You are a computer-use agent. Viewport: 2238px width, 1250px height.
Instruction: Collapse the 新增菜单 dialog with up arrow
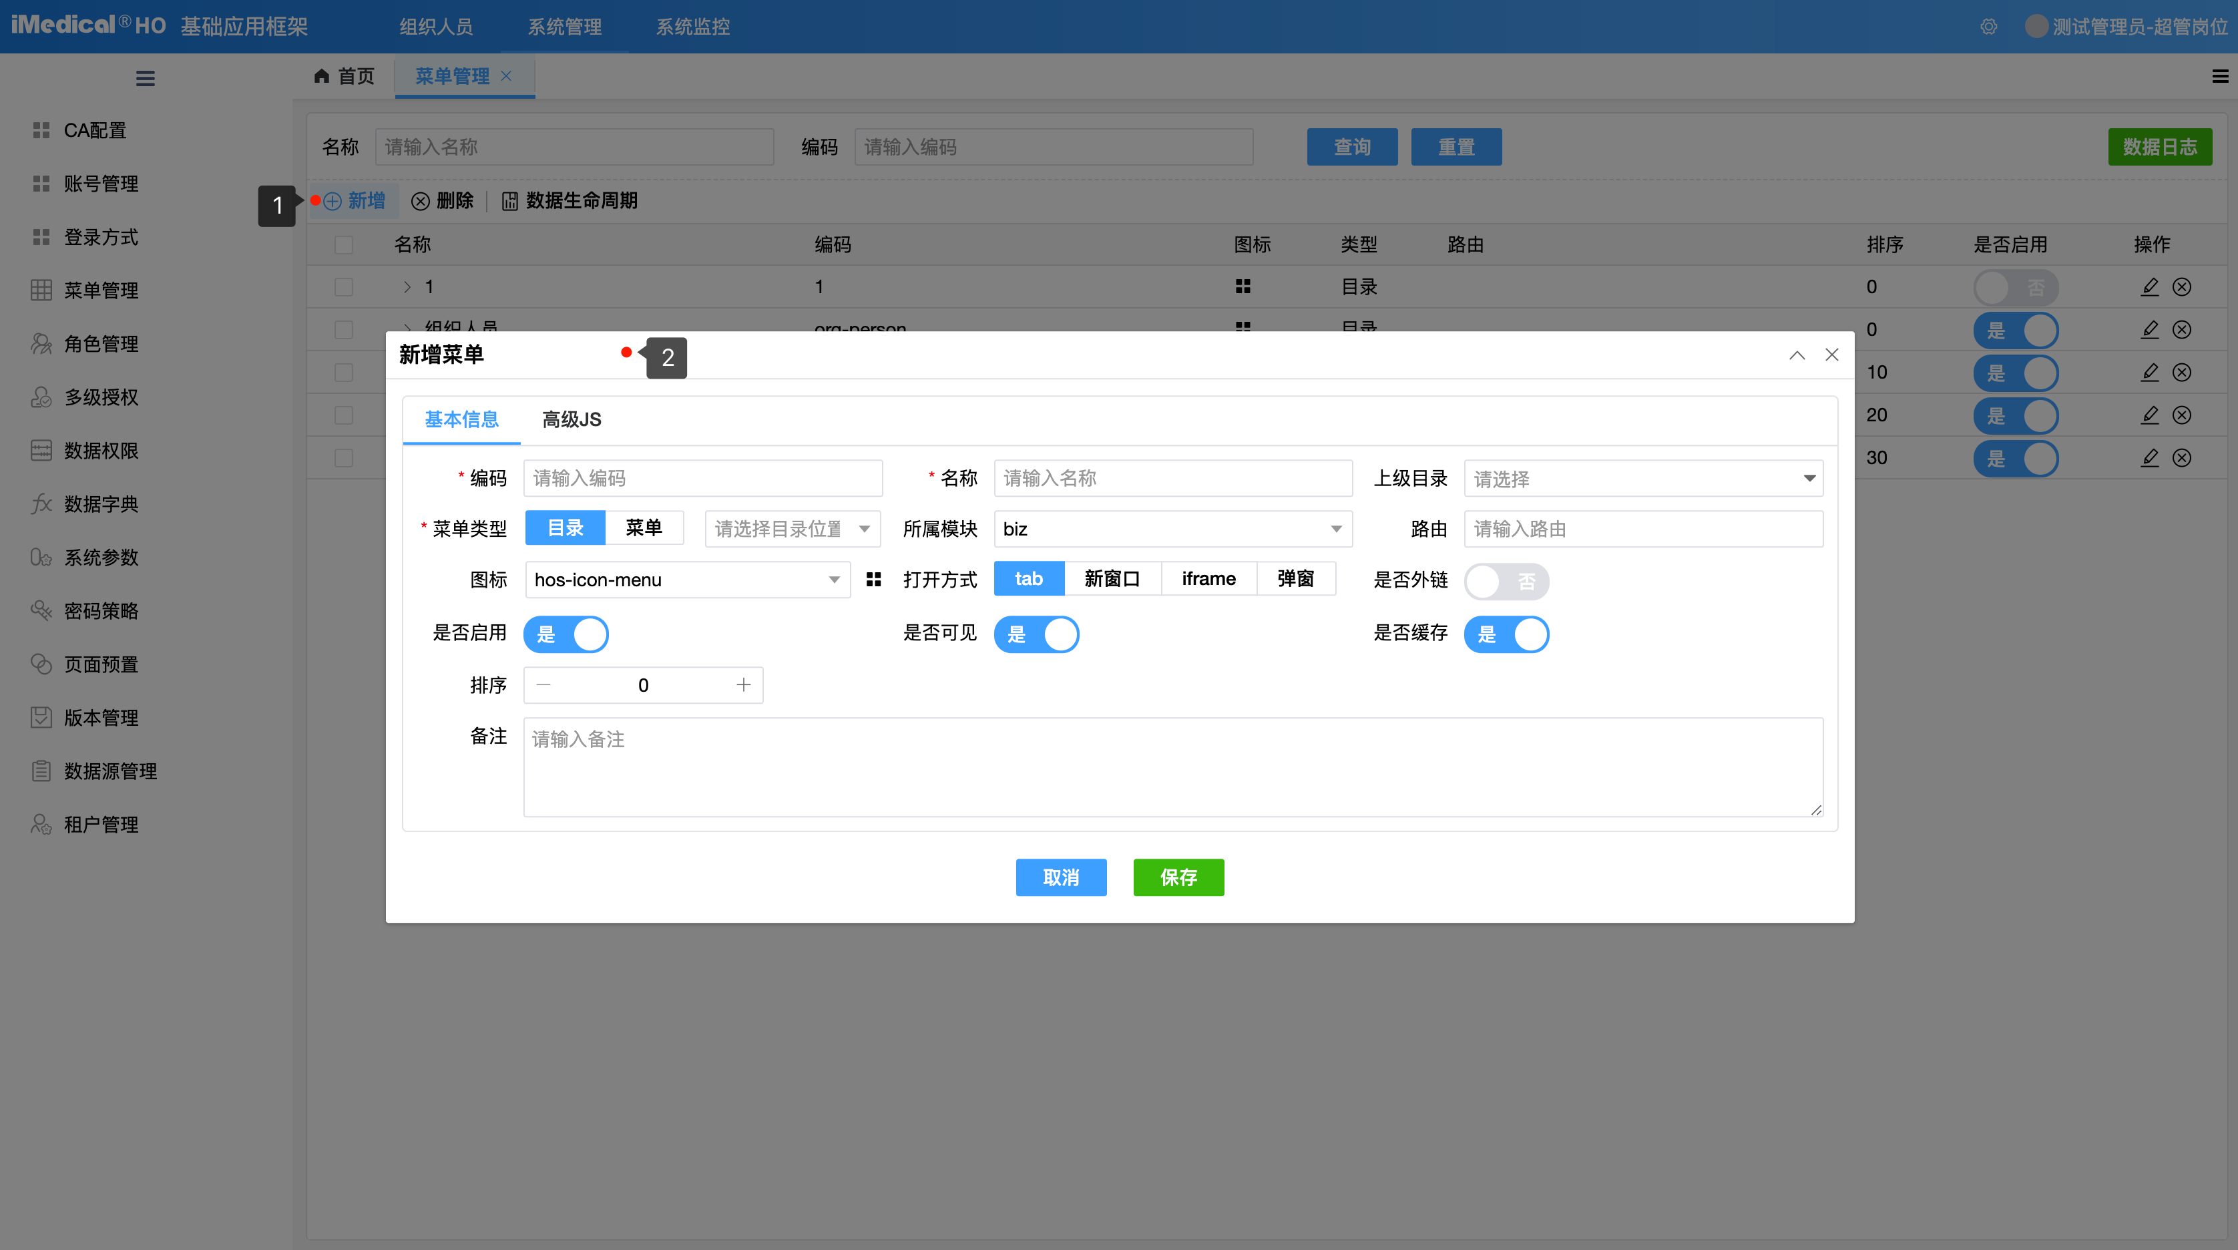1797,355
